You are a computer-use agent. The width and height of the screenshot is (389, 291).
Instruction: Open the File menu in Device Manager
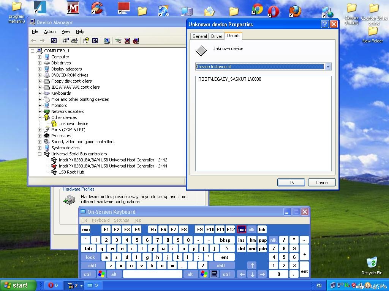point(35,31)
